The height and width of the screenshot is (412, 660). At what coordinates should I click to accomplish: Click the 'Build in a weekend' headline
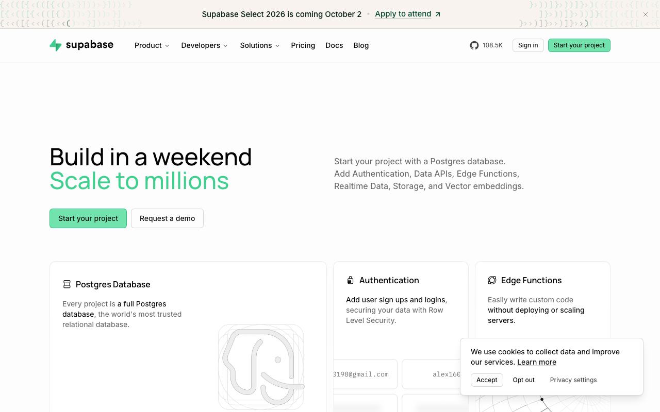(151, 157)
